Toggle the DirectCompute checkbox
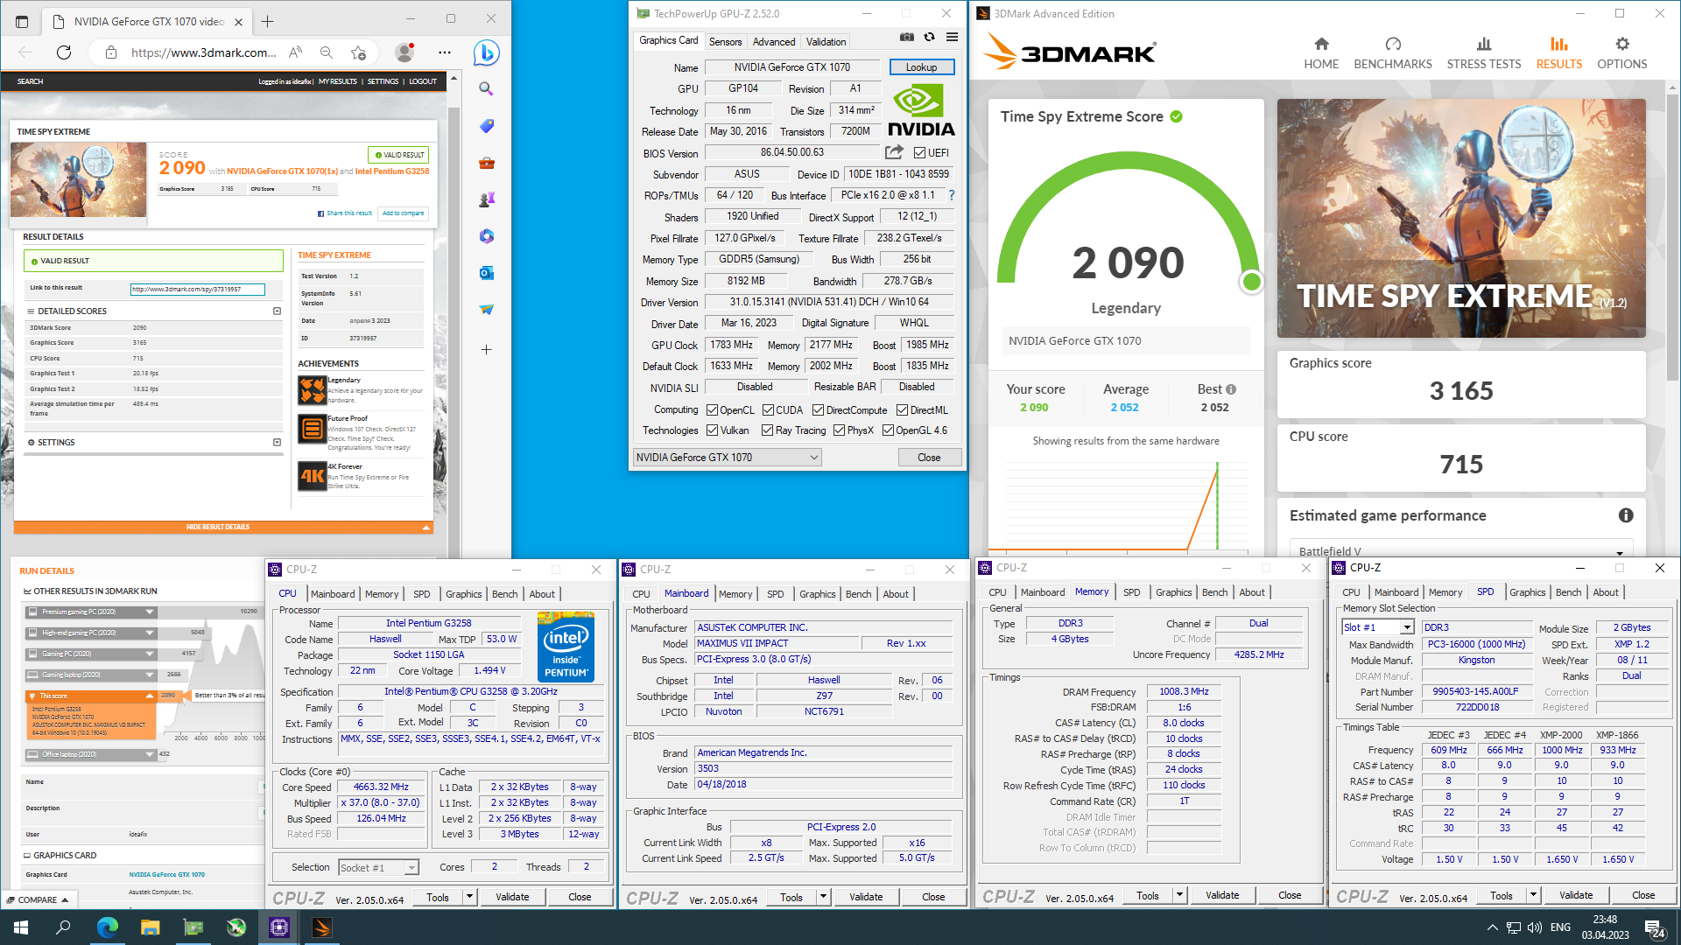This screenshot has height=945, width=1681. pos(818,410)
